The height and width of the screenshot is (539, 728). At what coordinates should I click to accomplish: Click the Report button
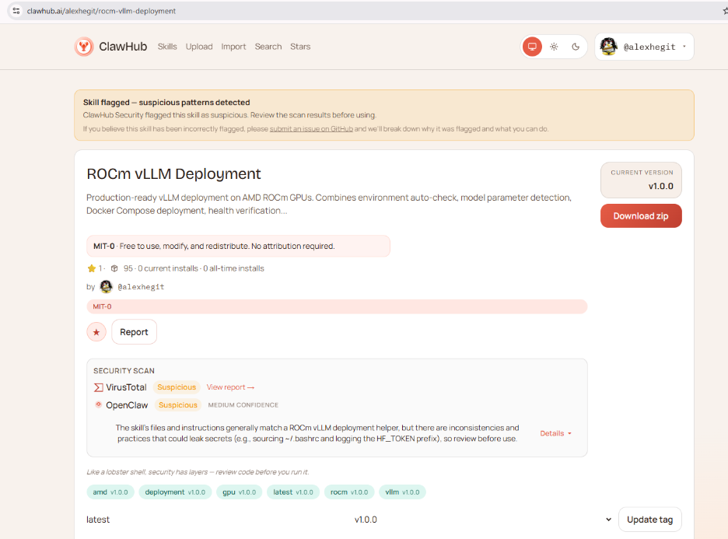pos(135,332)
